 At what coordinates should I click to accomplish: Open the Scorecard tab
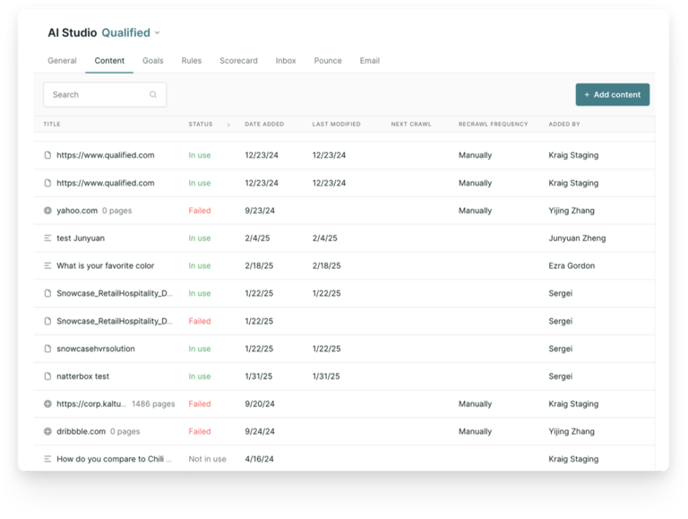pos(238,61)
